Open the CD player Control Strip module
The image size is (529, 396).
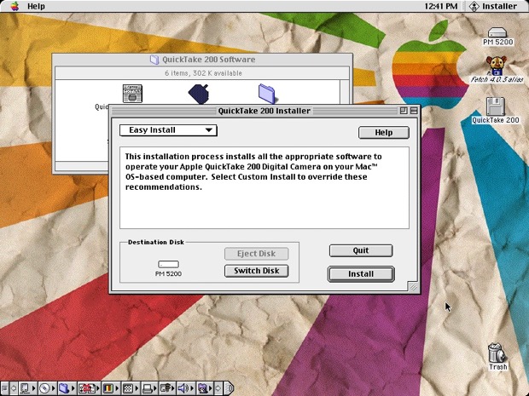(47, 388)
